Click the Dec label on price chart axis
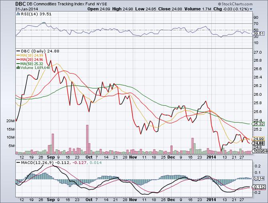The image size is (268, 203). pyautogui.click(x=171, y=157)
